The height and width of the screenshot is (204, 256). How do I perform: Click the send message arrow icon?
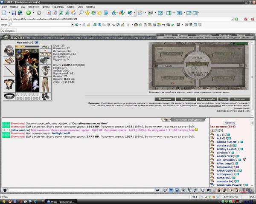157,190
